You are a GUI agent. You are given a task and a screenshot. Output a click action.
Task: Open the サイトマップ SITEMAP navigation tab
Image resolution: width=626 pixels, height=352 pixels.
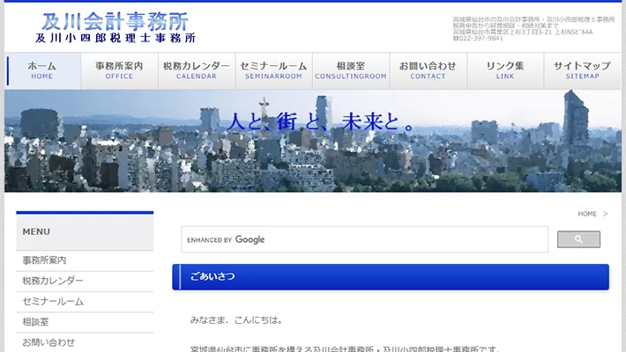582,71
